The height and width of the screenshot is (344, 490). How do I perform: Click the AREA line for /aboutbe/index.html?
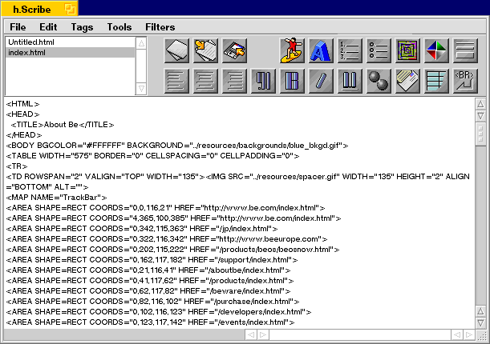(148, 270)
